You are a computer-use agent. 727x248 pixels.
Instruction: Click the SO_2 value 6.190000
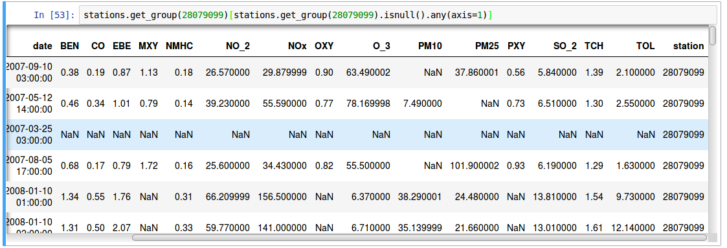pos(558,166)
